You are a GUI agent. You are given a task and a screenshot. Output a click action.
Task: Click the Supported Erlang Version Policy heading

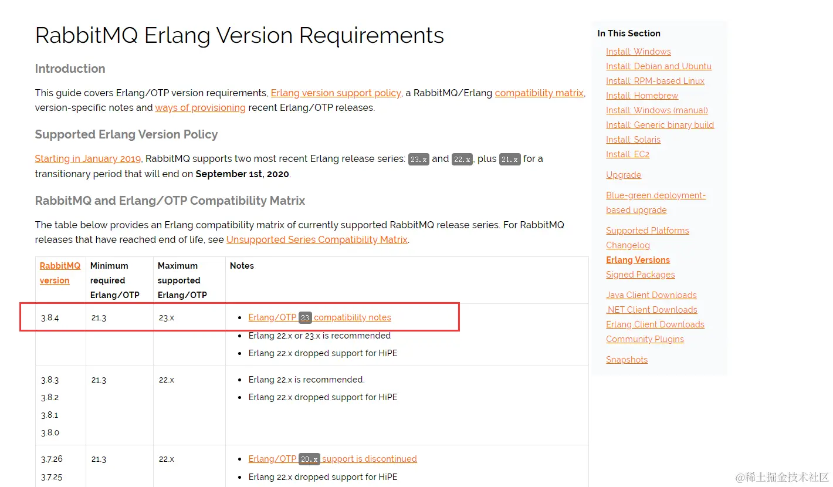point(126,134)
